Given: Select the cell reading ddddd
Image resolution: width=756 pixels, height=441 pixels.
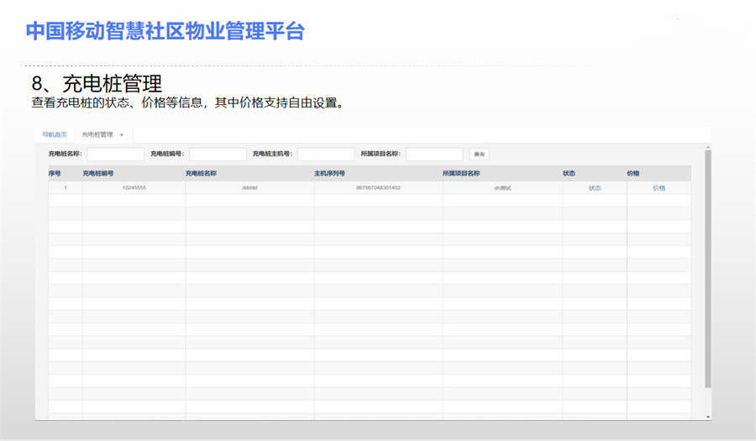Looking at the screenshot, I should (249, 188).
